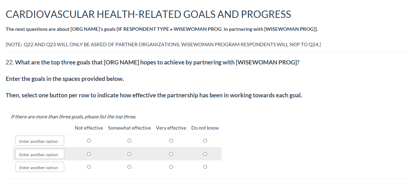Image resolution: width=409 pixels, height=180 pixels.
Task: Click the Cardiovascular Health-Related Goals page heading
Action: click(148, 14)
